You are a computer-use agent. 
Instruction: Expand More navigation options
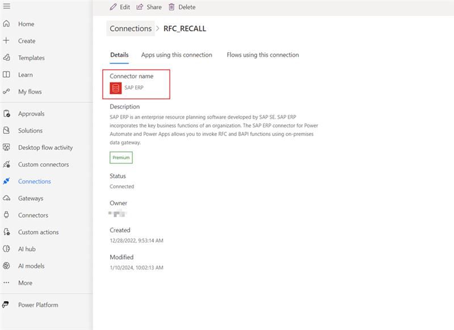click(x=25, y=283)
